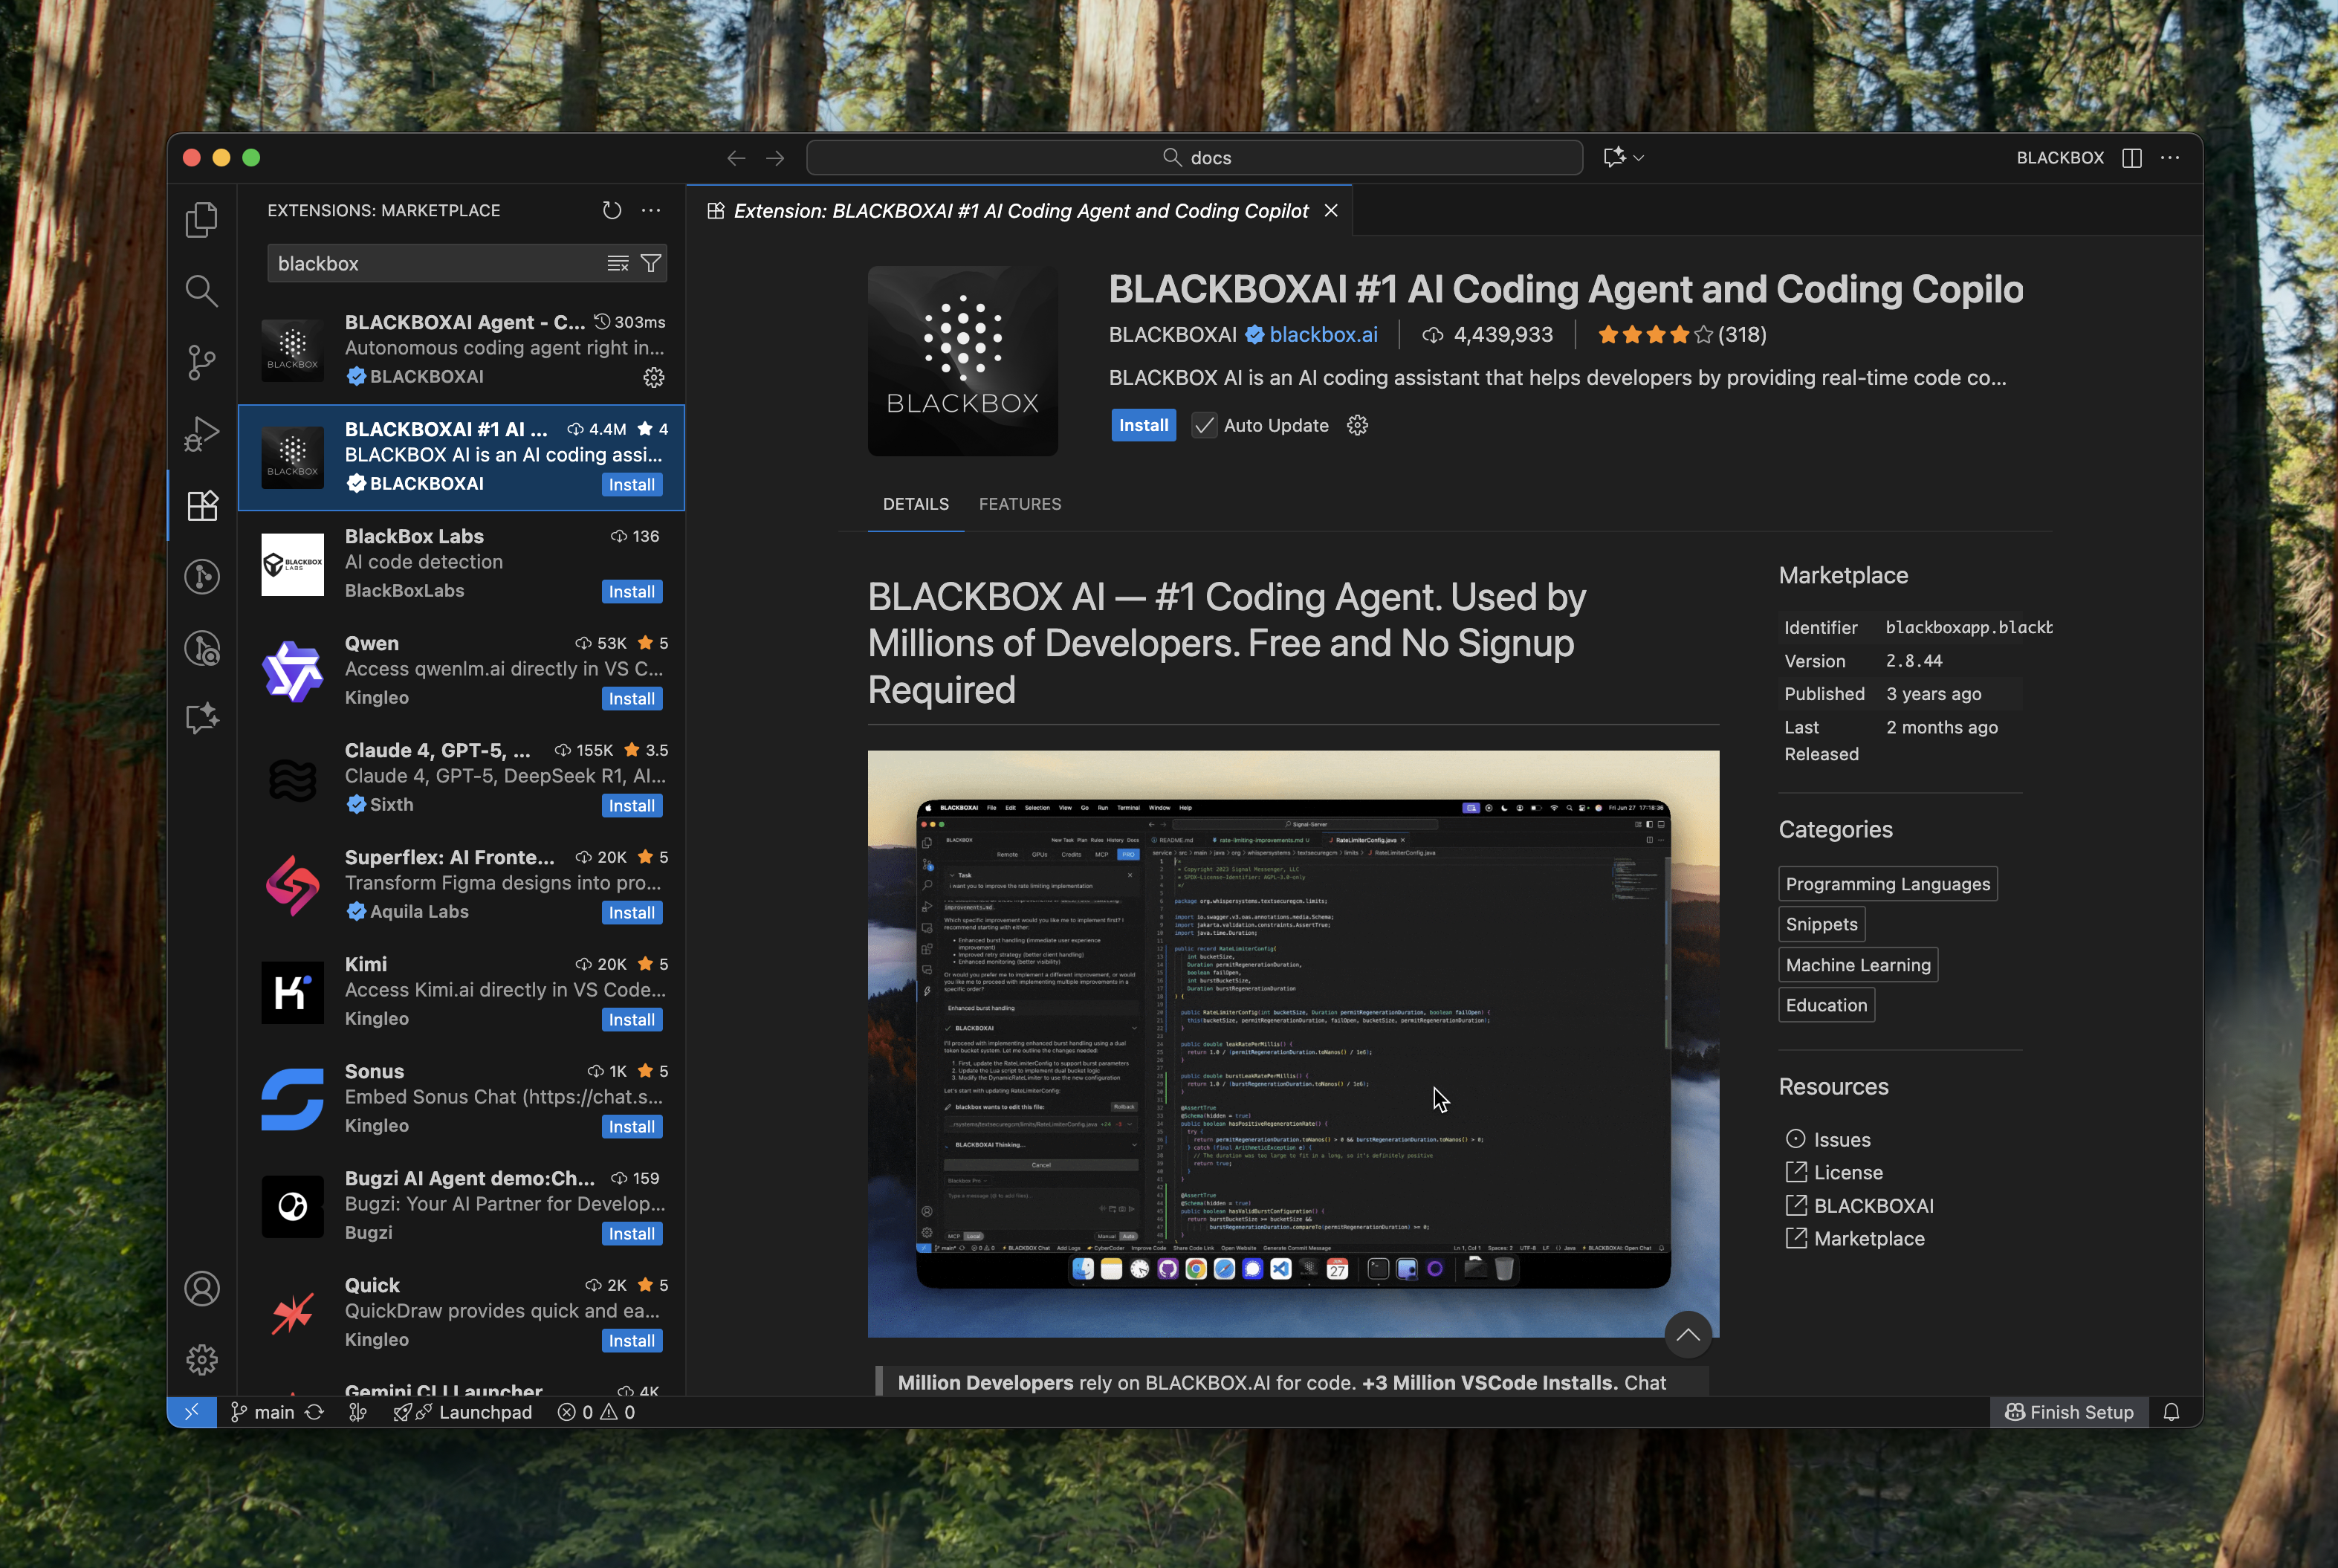Image resolution: width=2338 pixels, height=1568 pixels.
Task: Open the Run and Debug view
Action: pyautogui.click(x=201, y=433)
